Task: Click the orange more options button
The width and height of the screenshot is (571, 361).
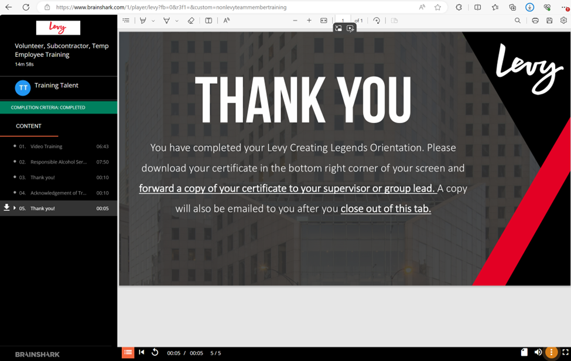Action: (x=551, y=353)
